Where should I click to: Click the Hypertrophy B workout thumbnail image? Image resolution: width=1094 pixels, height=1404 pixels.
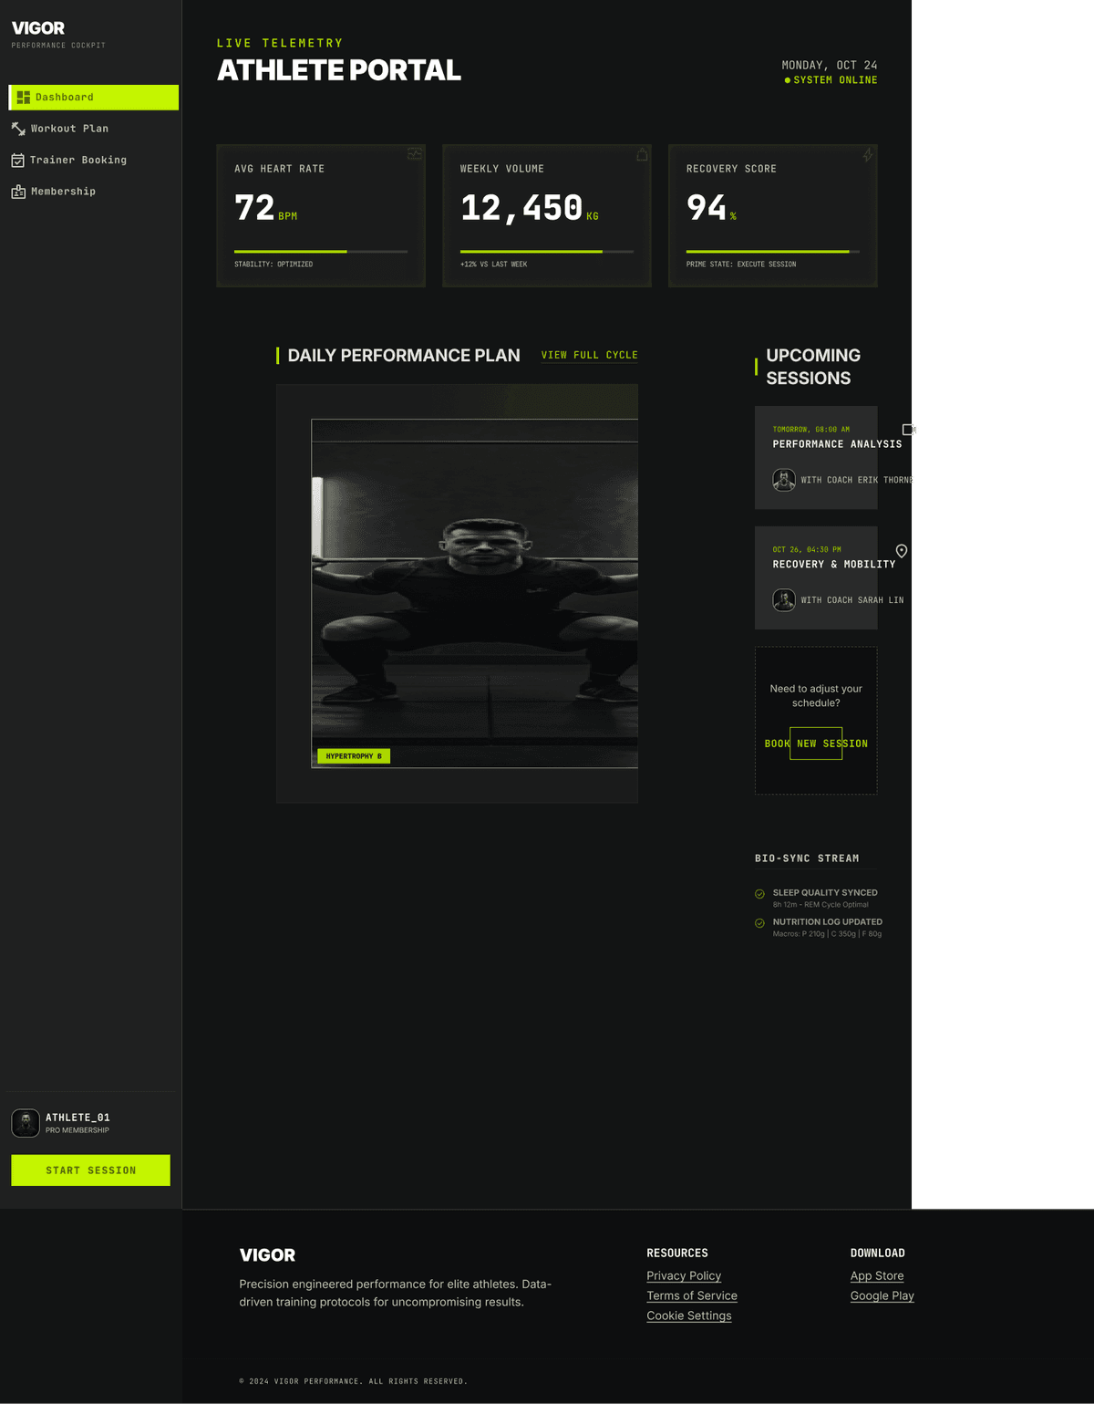point(474,594)
